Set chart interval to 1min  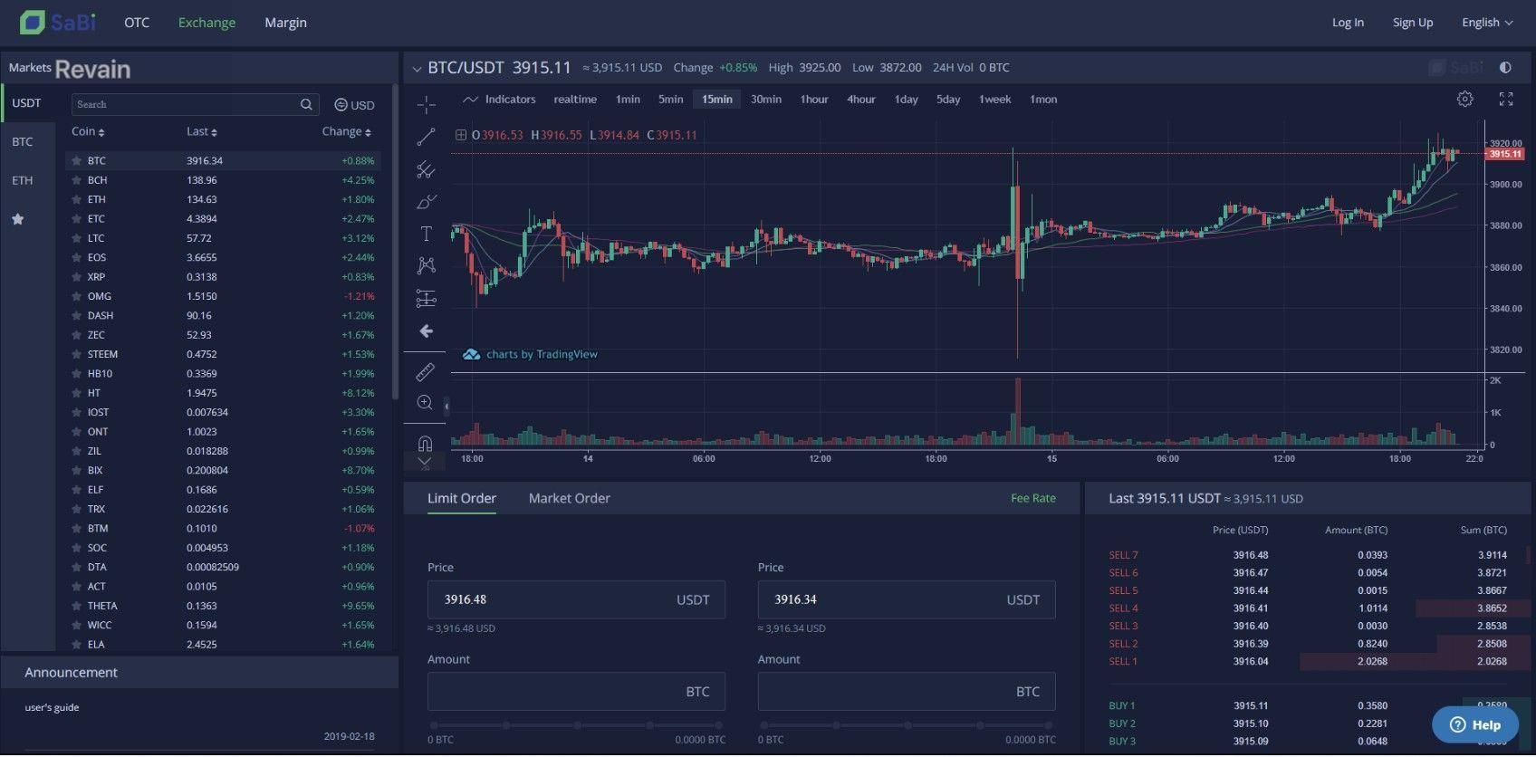(x=628, y=100)
